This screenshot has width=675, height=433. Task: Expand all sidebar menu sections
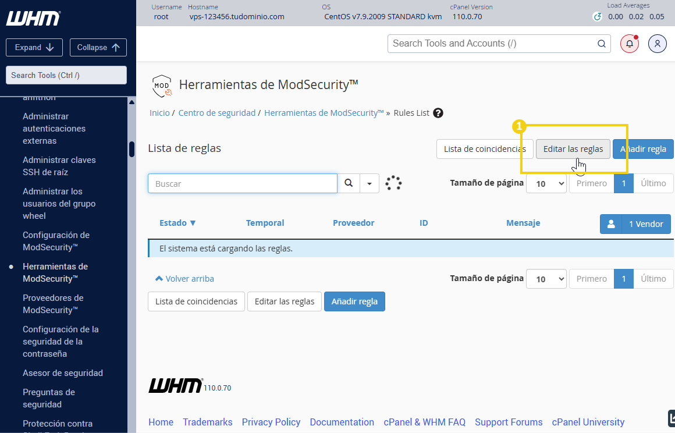click(34, 47)
